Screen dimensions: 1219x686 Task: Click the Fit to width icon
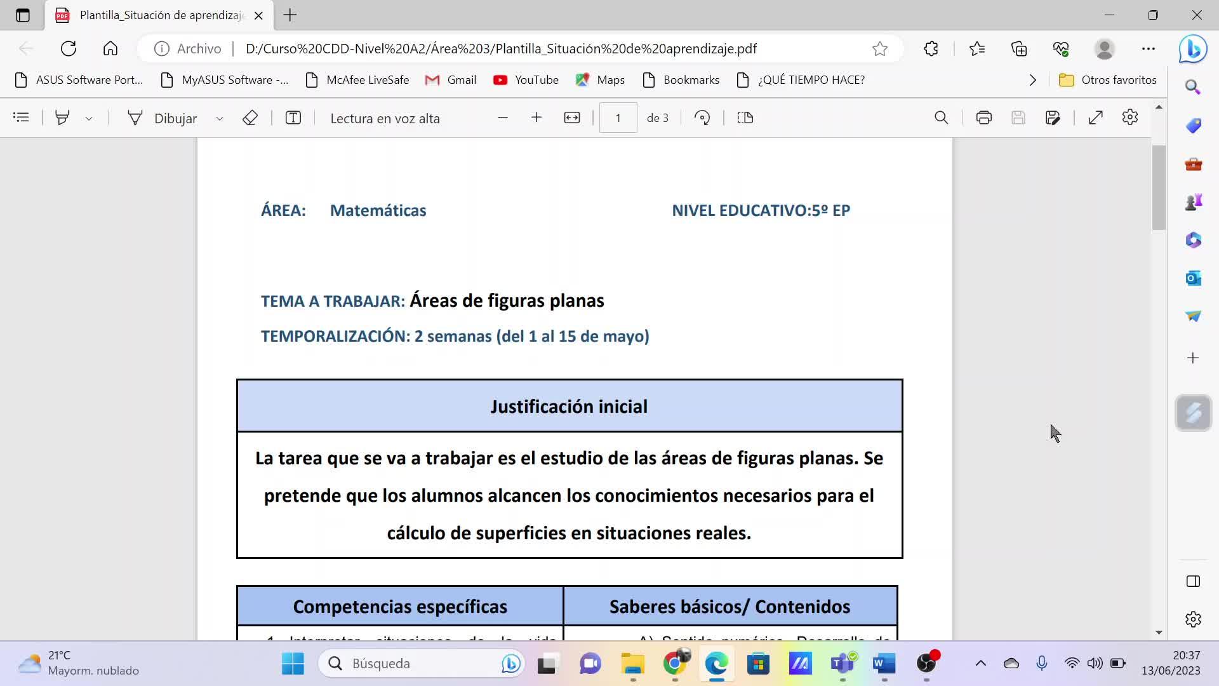[571, 118]
